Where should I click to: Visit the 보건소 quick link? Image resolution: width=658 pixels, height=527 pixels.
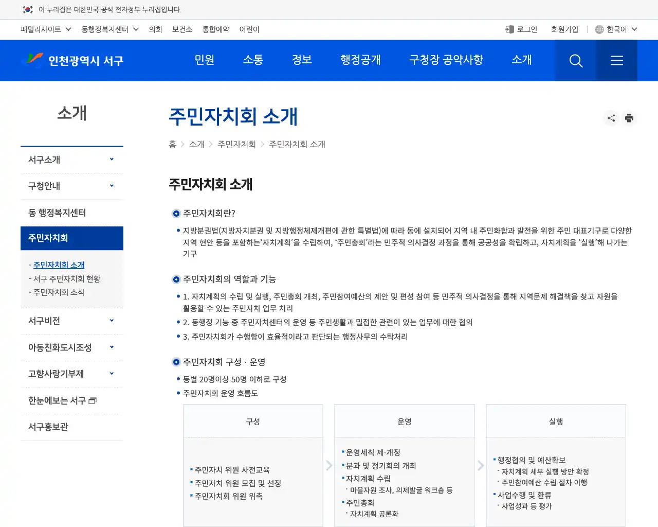point(182,29)
